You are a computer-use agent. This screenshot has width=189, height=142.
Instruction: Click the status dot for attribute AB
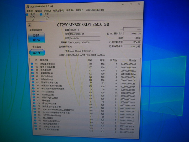tap(33, 76)
